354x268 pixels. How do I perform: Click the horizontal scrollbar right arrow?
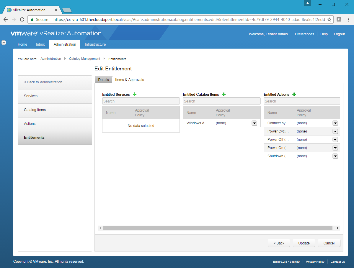(x=338, y=228)
